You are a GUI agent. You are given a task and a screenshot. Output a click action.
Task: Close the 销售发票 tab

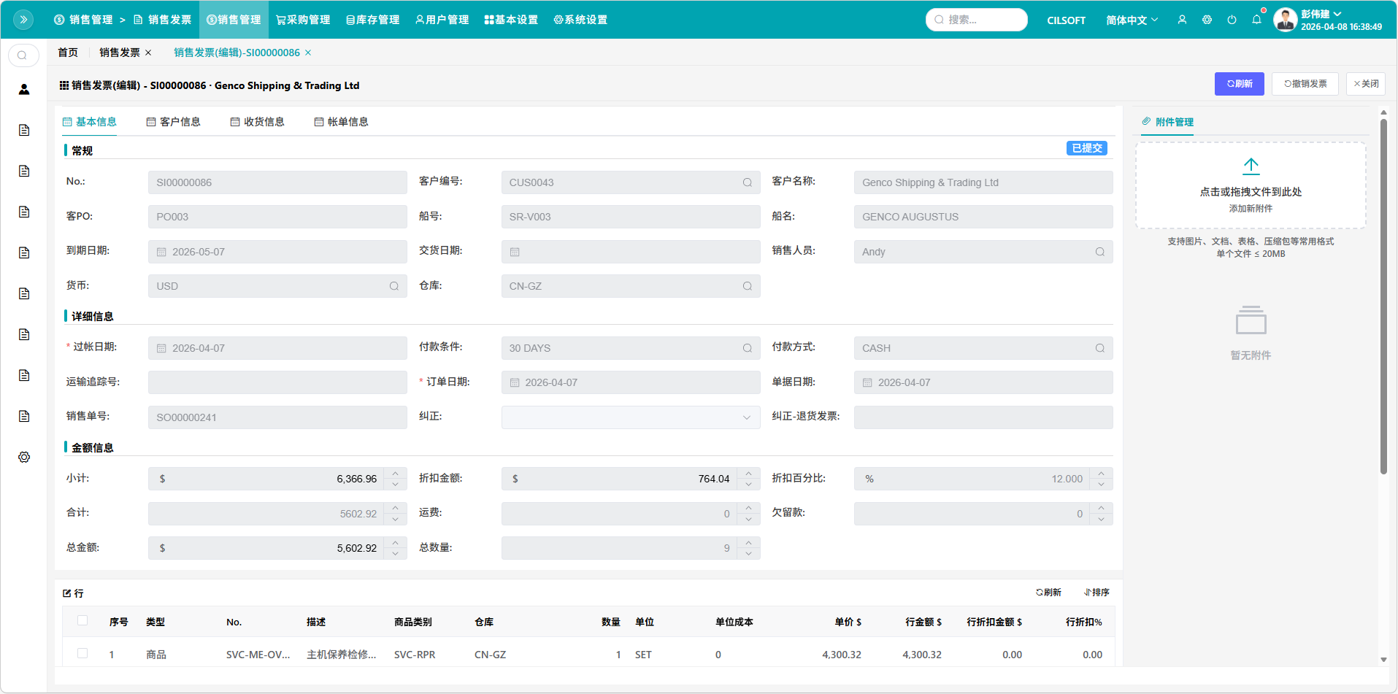point(148,53)
